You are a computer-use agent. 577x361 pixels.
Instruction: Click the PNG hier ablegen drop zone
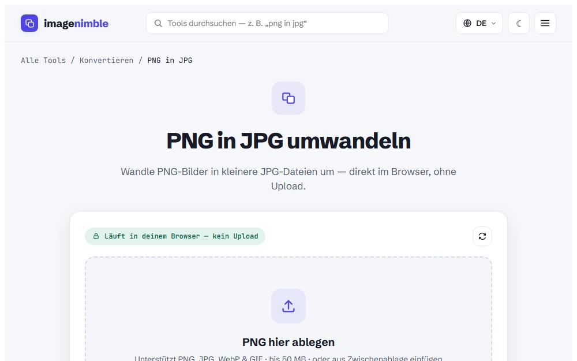[288, 310]
